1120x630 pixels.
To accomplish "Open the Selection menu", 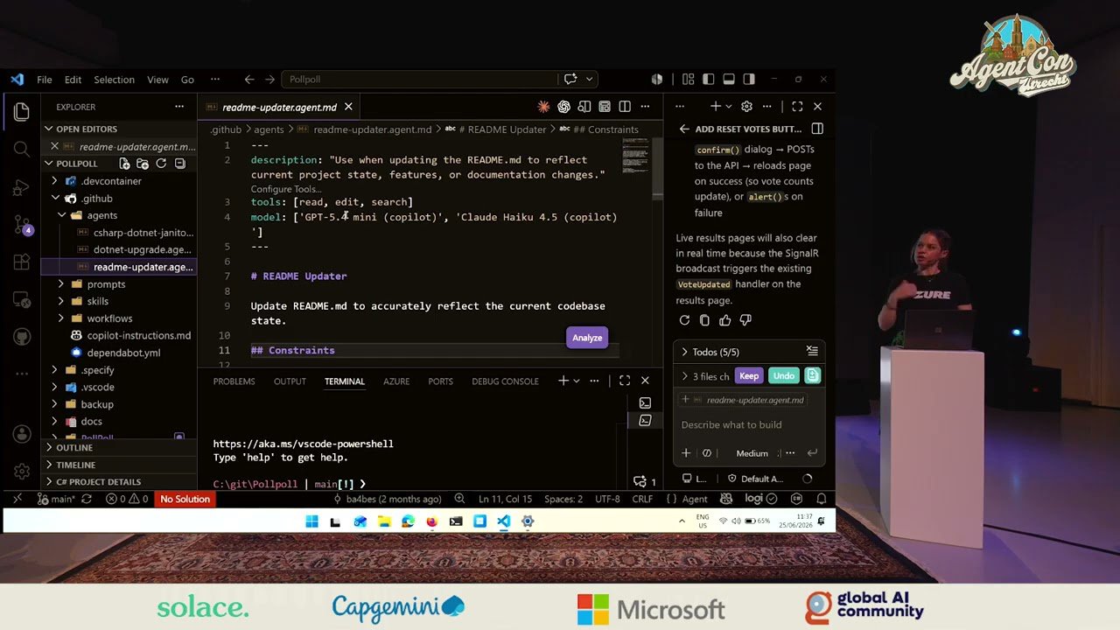I will (114, 80).
